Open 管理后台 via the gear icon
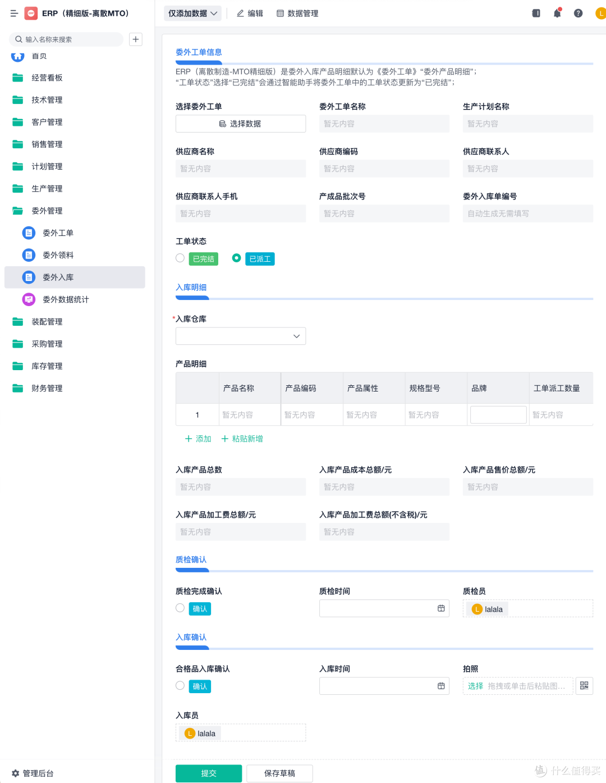This screenshot has height=783, width=606. pos(33,773)
